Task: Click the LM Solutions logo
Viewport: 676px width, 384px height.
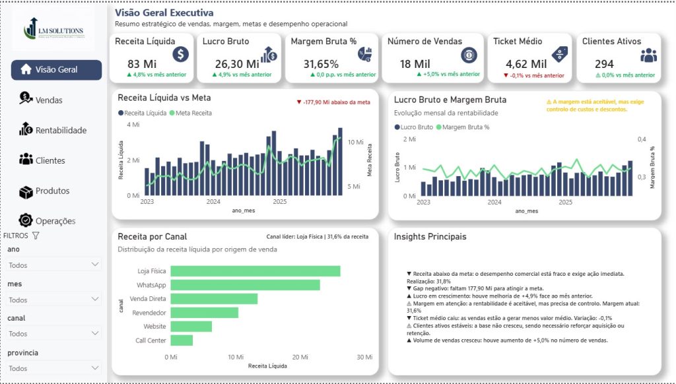Action: (53, 29)
